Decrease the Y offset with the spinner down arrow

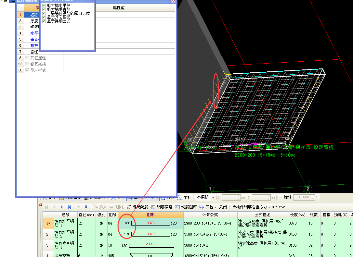click(268, 199)
